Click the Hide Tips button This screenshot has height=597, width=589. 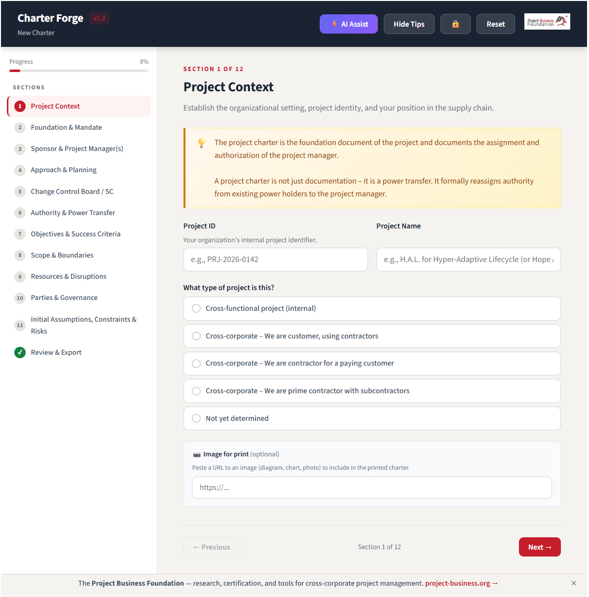408,24
